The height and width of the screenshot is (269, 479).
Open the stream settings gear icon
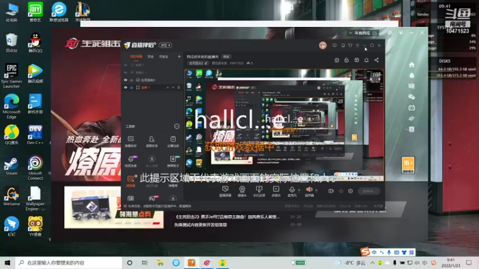click(350, 191)
